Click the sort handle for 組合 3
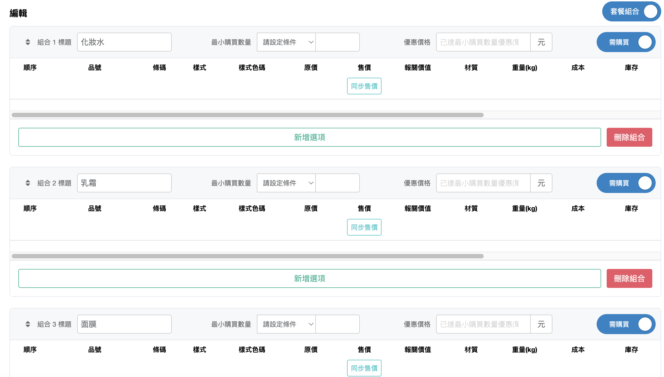The height and width of the screenshot is (377, 664). [28, 324]
